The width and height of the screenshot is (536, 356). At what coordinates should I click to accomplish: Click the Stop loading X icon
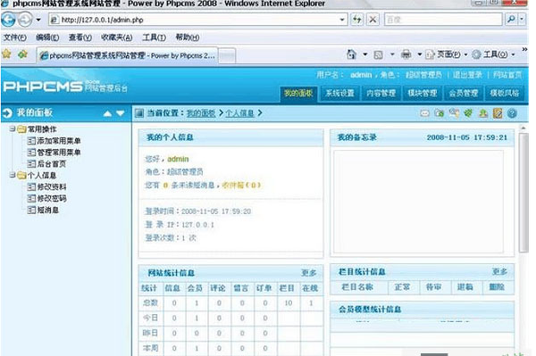373,20
